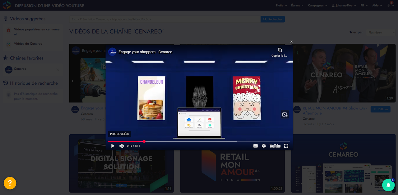Open the CENAREO dashboard video thumbnail
Viewport: 398px width, 195px height.
click(343, 163)
